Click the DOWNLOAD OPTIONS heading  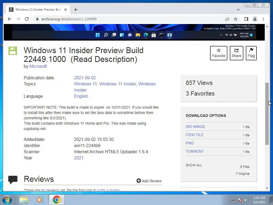point(206,116)
